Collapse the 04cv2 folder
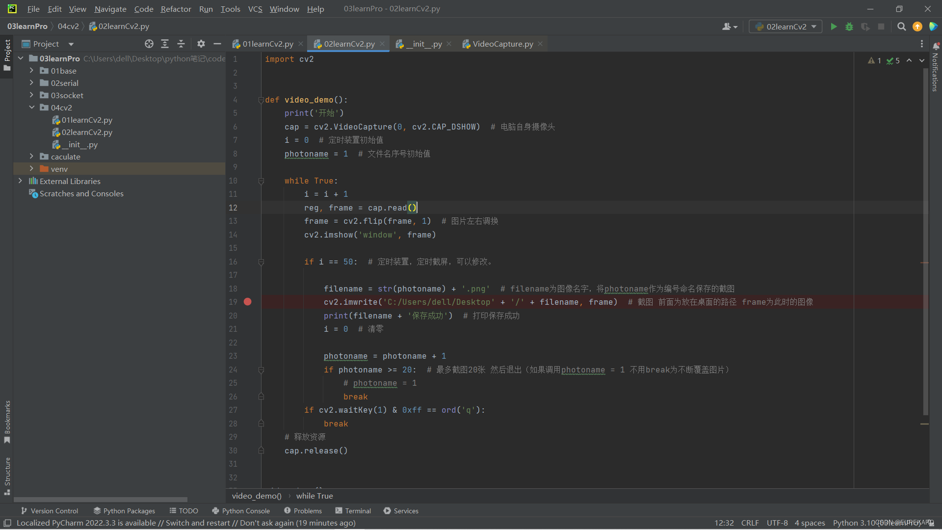Image resolution: width=942 pixels, height=530 pixels. click(x=31, y=107)
